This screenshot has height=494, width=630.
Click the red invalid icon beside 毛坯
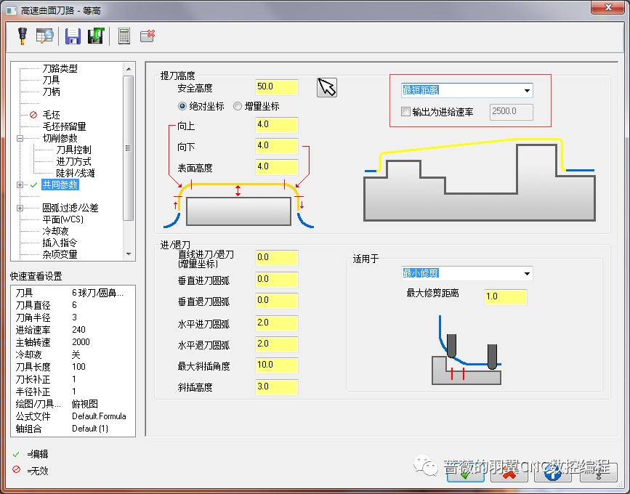(x=33, y=115)
